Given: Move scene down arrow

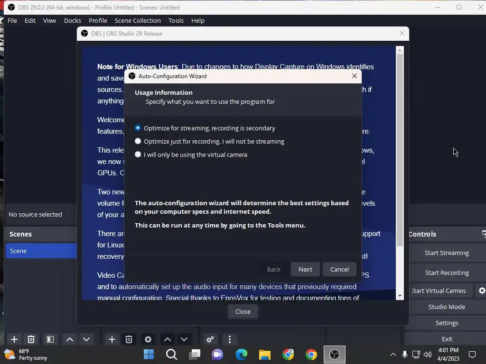Looking at the screenshot, I should coord(86,339).
